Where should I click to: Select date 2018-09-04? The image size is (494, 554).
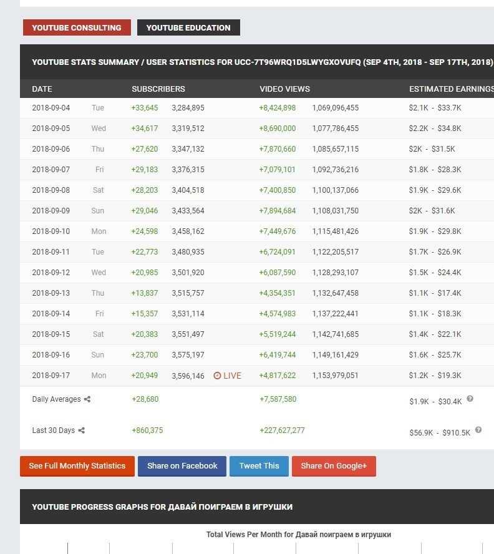point(51,108)
